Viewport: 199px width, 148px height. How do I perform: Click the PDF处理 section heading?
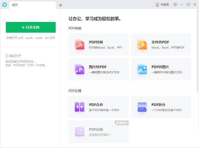coord(75,91)
